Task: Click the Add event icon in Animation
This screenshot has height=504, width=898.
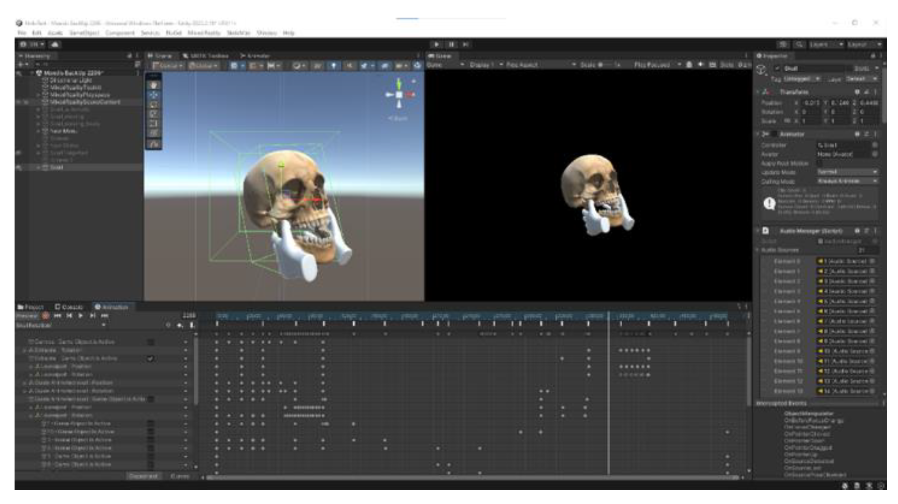Action: (x=192, y=325)
